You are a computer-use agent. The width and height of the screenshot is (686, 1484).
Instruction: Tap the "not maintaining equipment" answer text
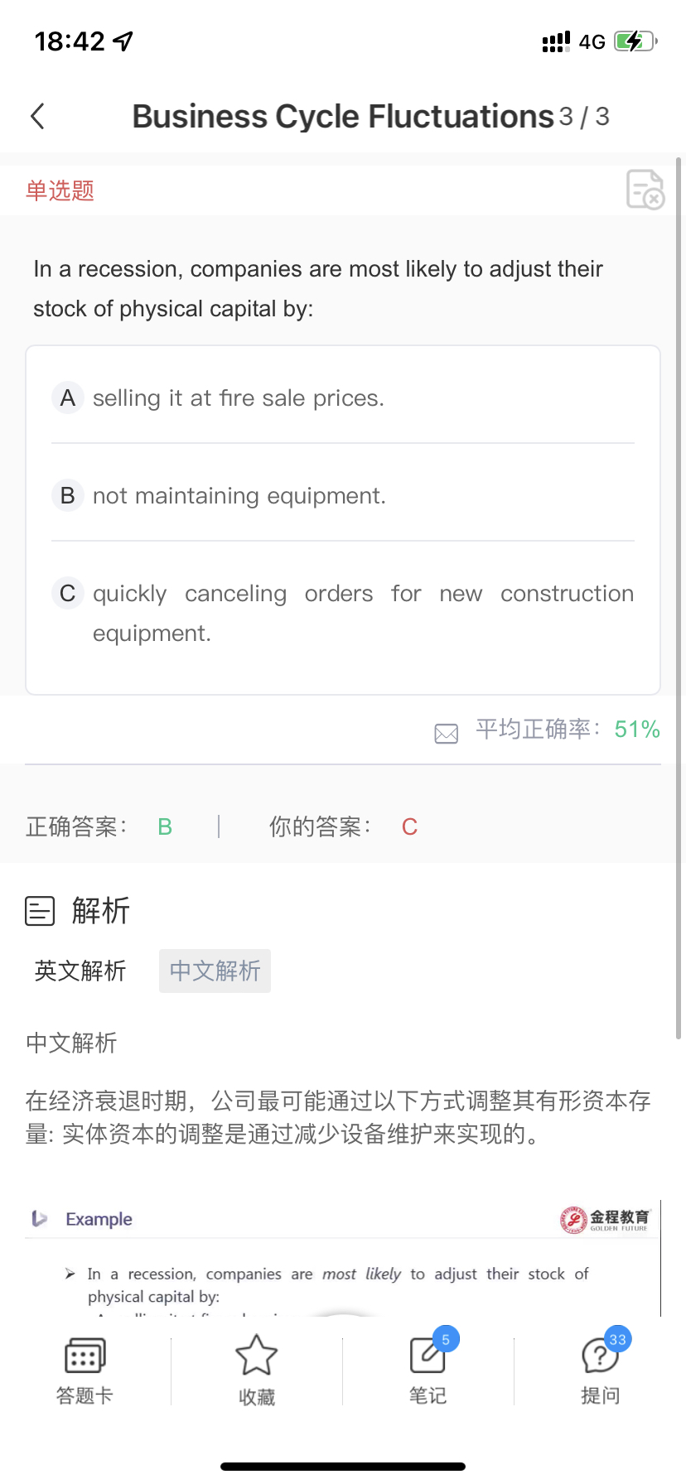click(239, 496)
